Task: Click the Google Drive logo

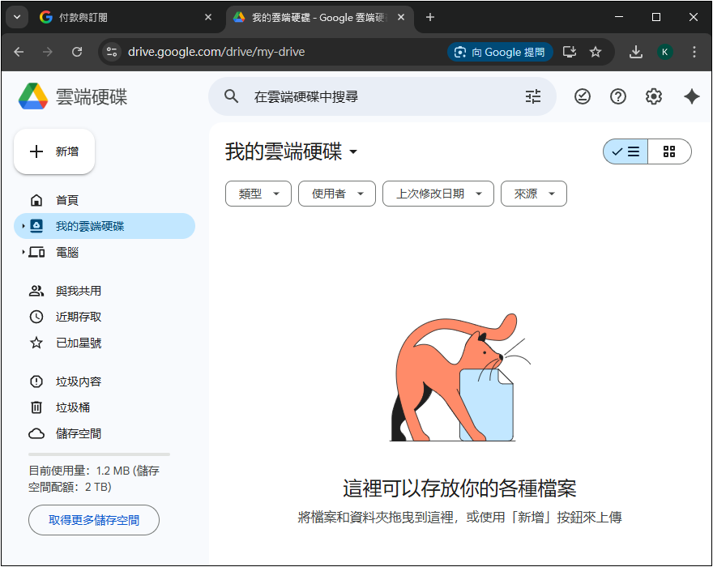Action: [x=33, y=97]
